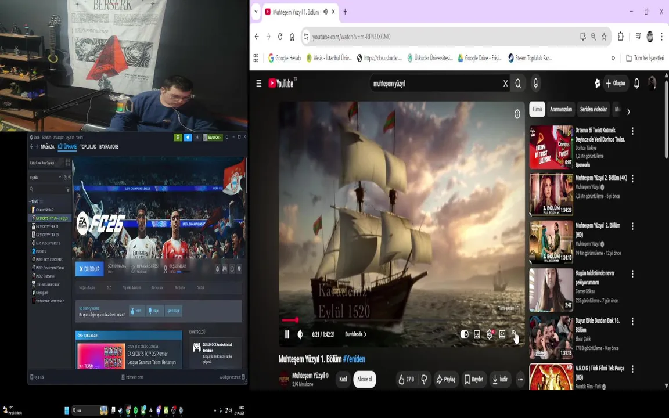
Task: Click the YouTube search magnifier button
Action: click(518, 84)
